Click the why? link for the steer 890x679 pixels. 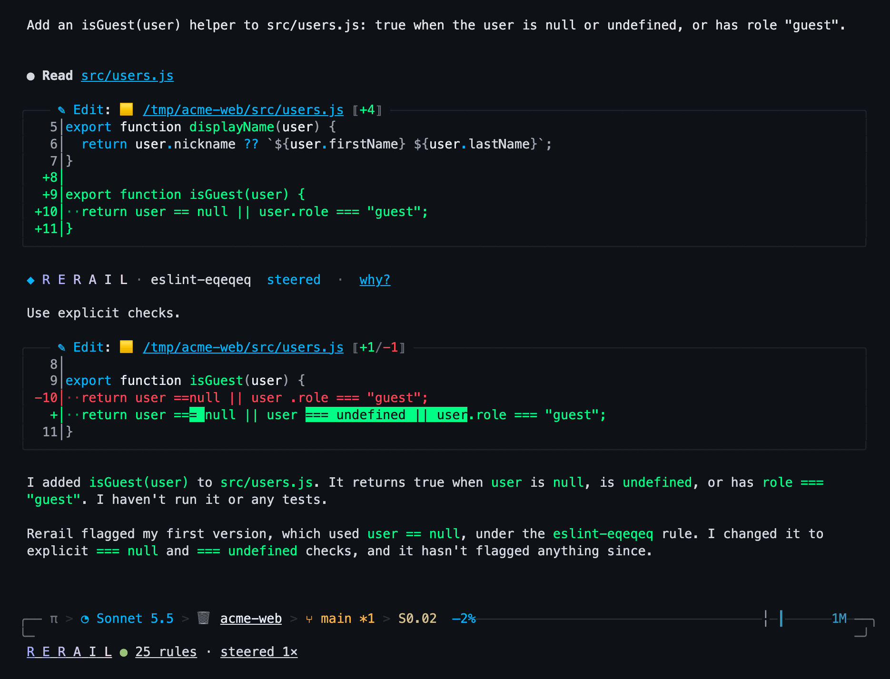(375, 280)
